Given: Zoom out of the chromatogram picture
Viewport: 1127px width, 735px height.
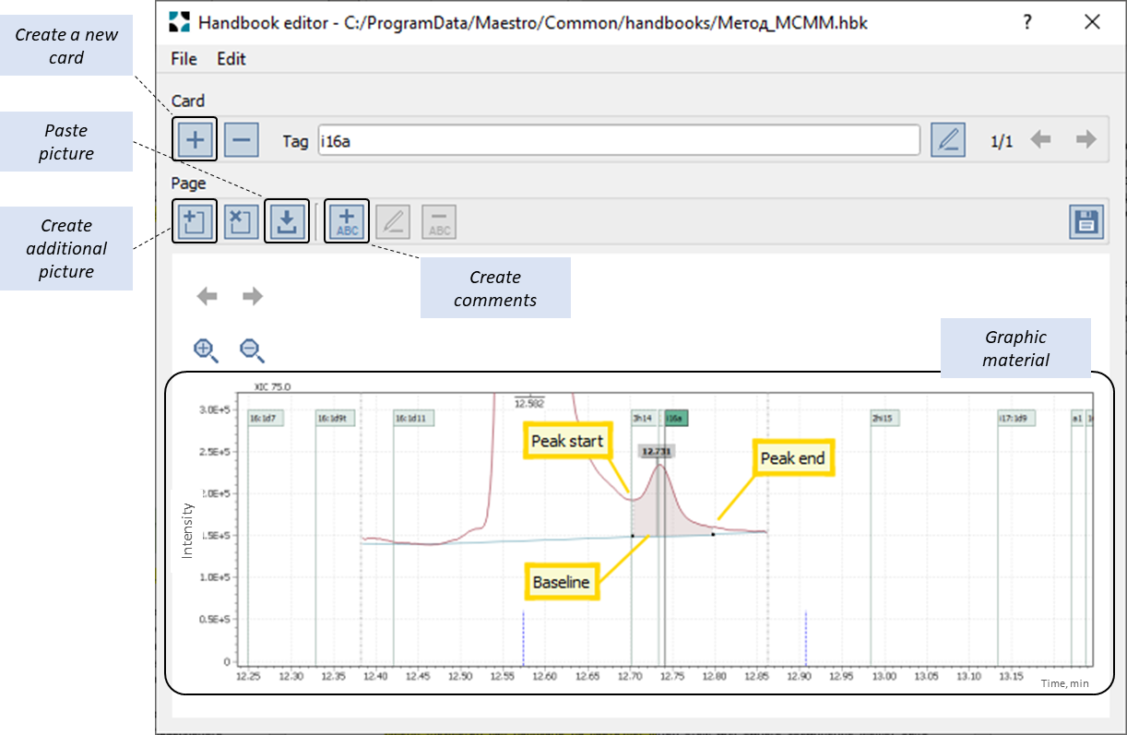Looking at the screenshot, I should [x=252, y=350].
